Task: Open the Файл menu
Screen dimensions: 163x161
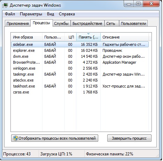Action: point(10,14)
